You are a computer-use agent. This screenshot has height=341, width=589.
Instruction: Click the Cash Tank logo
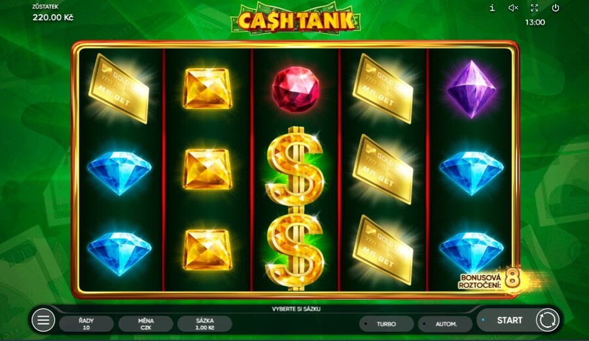tap(296, 19)
